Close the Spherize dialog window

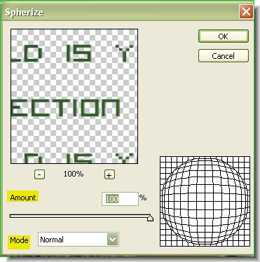click(x=246, y=11)
